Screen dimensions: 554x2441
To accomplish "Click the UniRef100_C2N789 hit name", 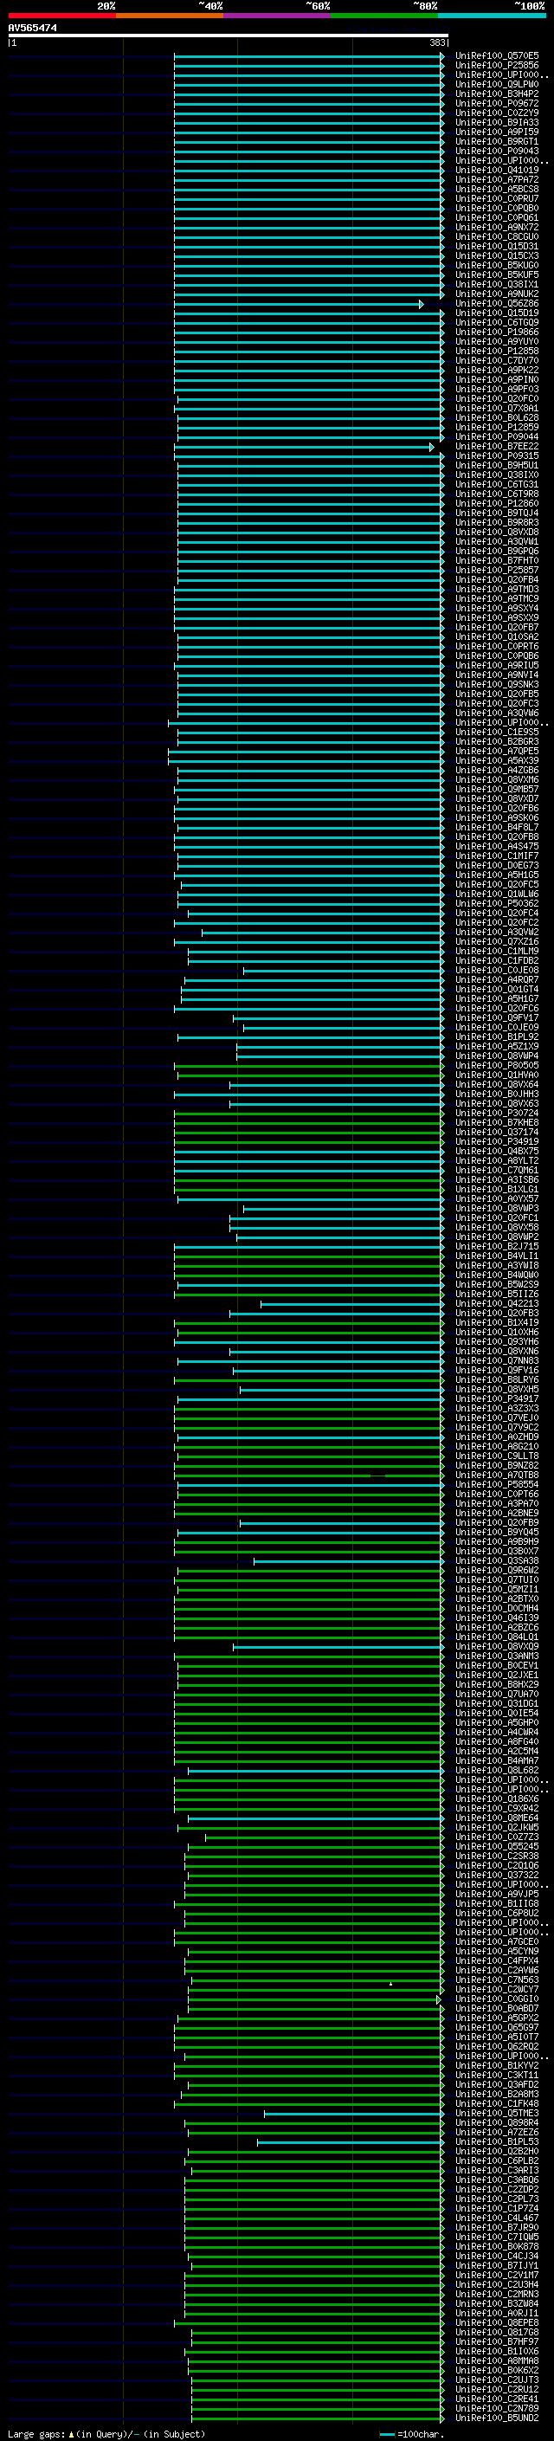I will [497, 2408].
